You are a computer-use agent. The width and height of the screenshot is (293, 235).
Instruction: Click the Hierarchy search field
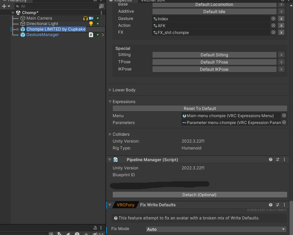[57, 6]
